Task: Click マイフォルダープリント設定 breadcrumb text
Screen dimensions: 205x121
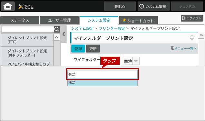Action: 155,28
